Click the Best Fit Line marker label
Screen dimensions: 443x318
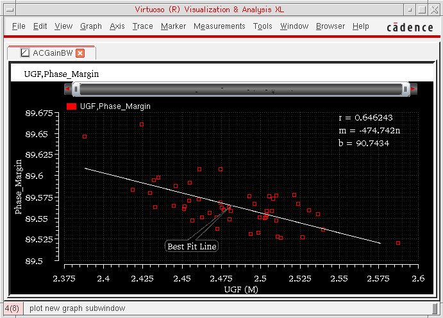pyautogui.click(x=192, y=246)
